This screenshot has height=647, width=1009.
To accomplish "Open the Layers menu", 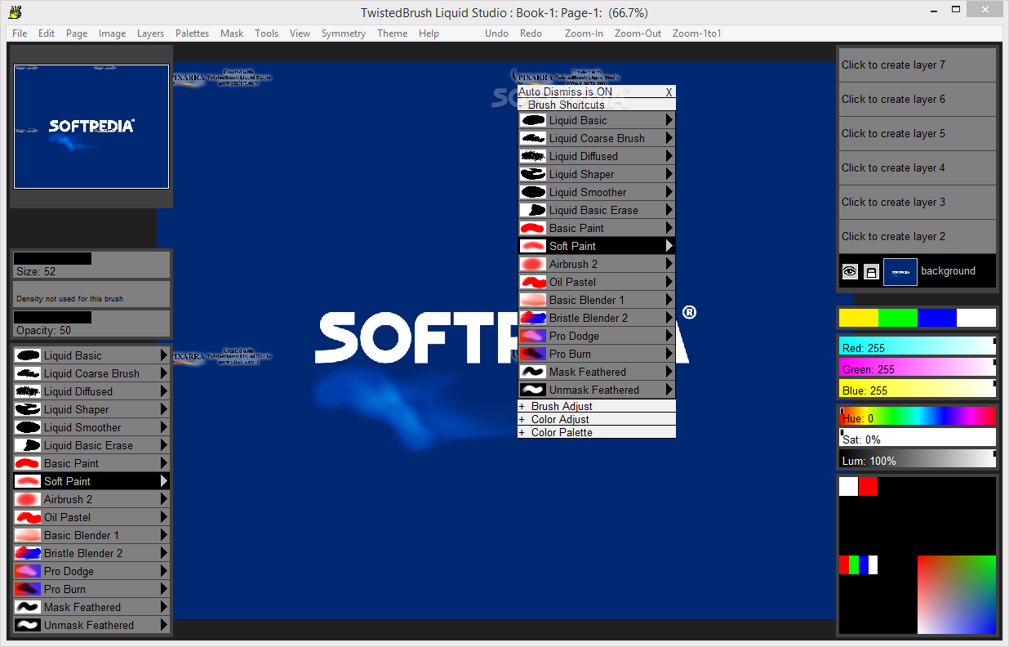I will coord(150,33).
